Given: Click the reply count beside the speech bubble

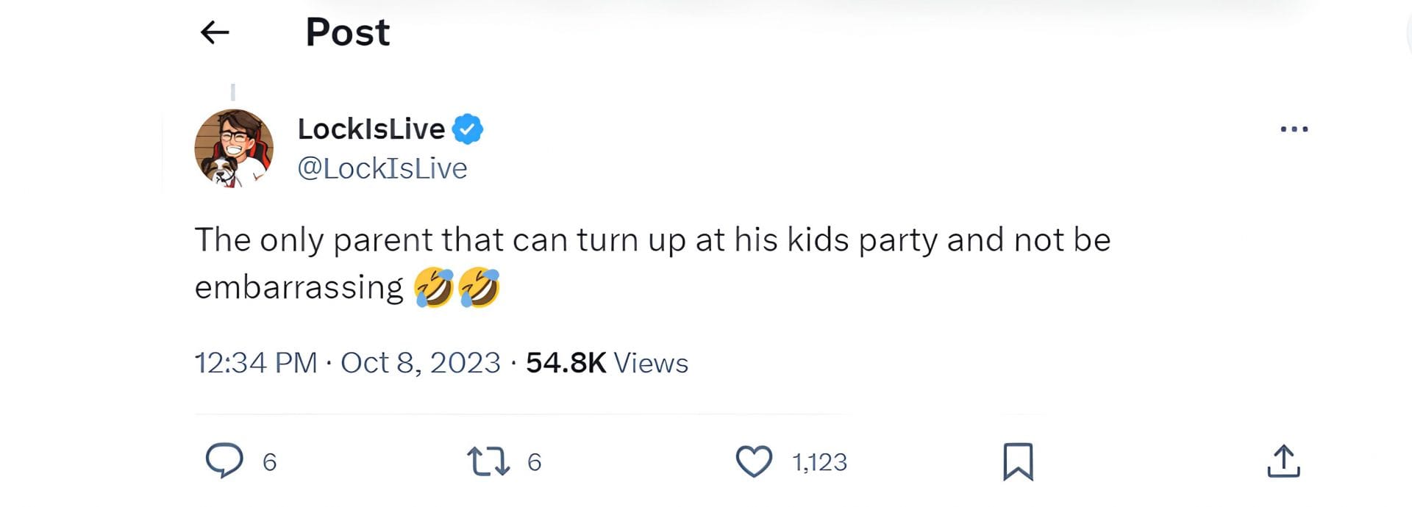Looking at the screenshot, I should point(270,462).
